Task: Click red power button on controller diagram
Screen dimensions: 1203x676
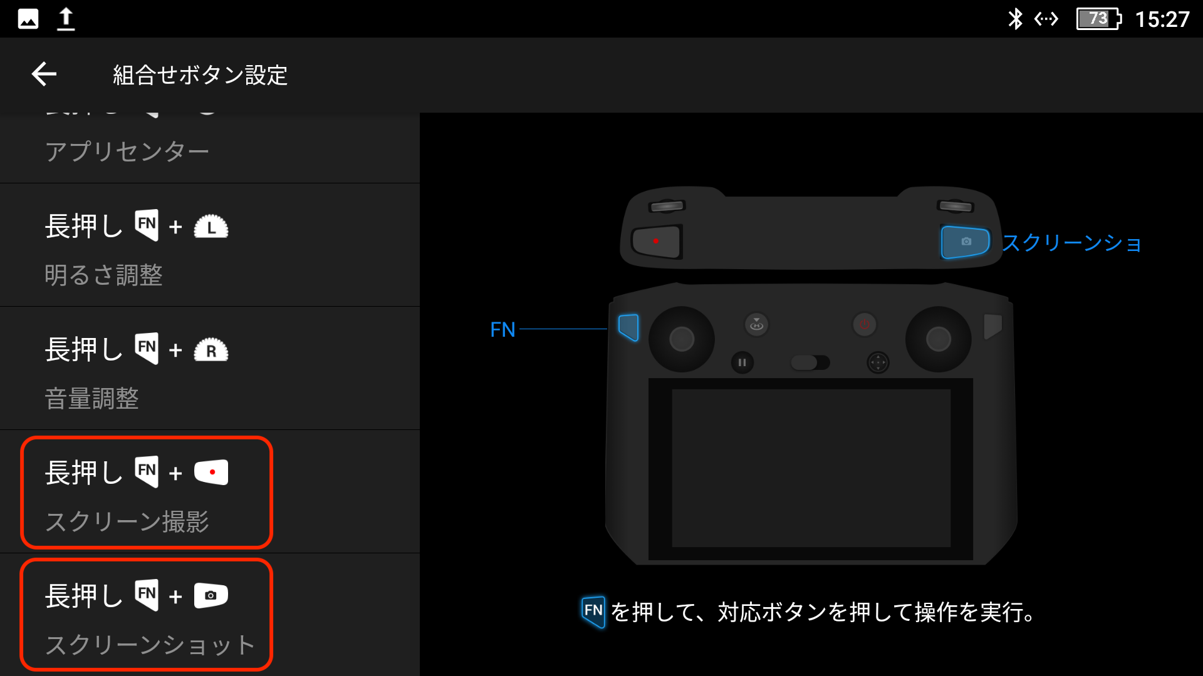Action: (865, 324)
